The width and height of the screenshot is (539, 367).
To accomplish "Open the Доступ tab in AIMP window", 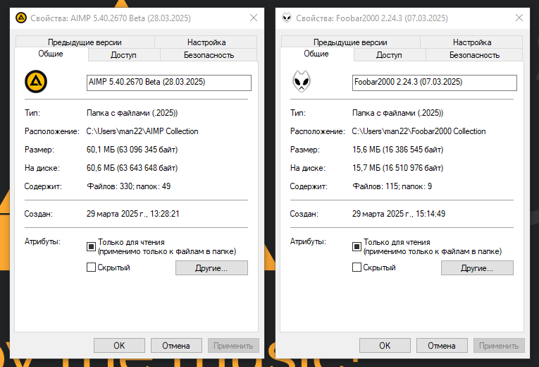I will click(x=123, y=55).
